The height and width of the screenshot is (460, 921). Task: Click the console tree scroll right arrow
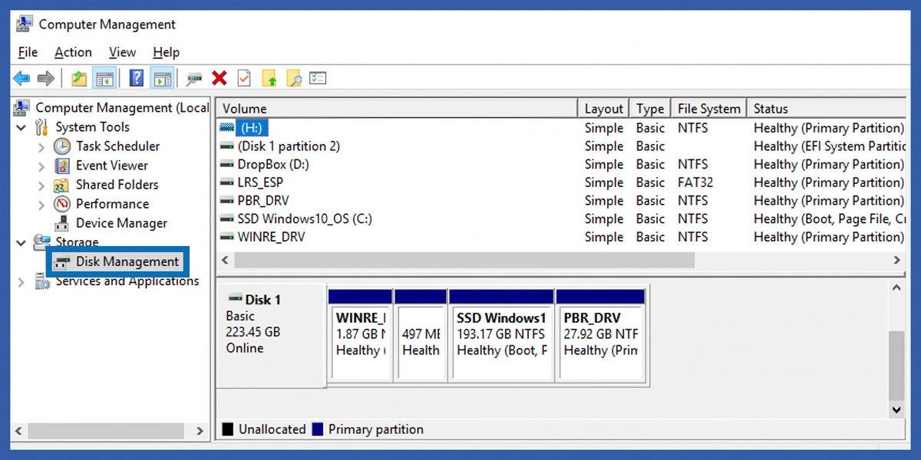200,431
